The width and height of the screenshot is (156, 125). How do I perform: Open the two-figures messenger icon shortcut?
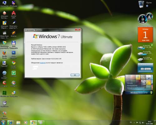(x=13, y=94)
